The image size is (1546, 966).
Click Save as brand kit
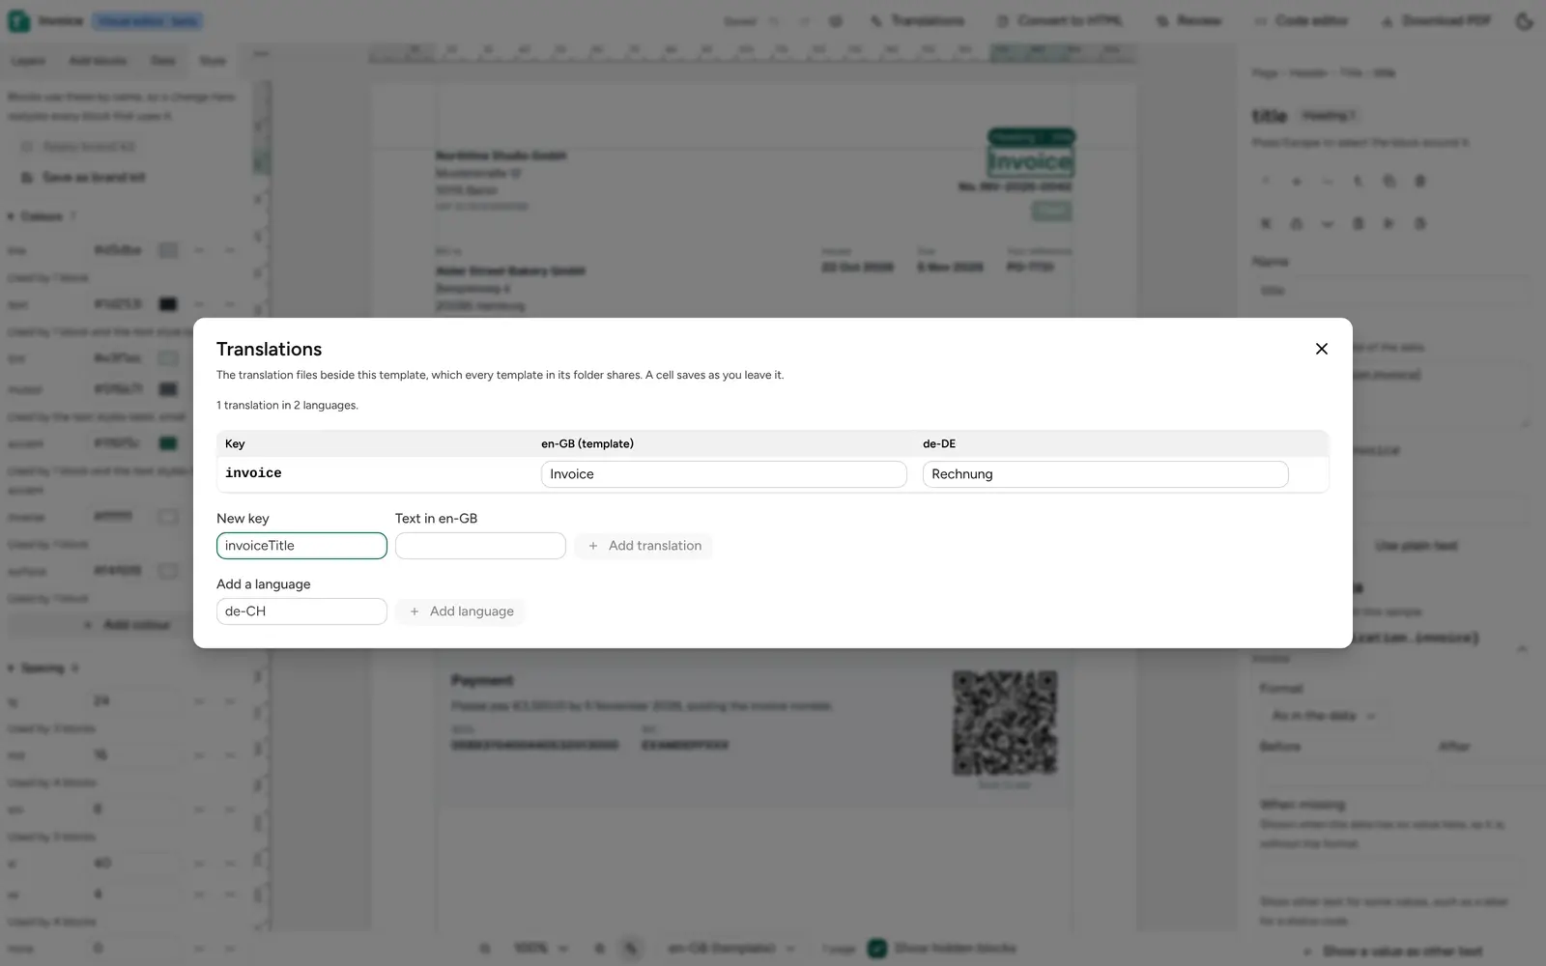pyautogui.click(x=85, y=178)
